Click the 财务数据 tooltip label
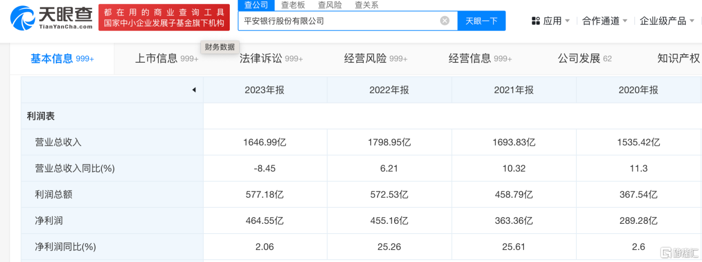 point(220,47)
